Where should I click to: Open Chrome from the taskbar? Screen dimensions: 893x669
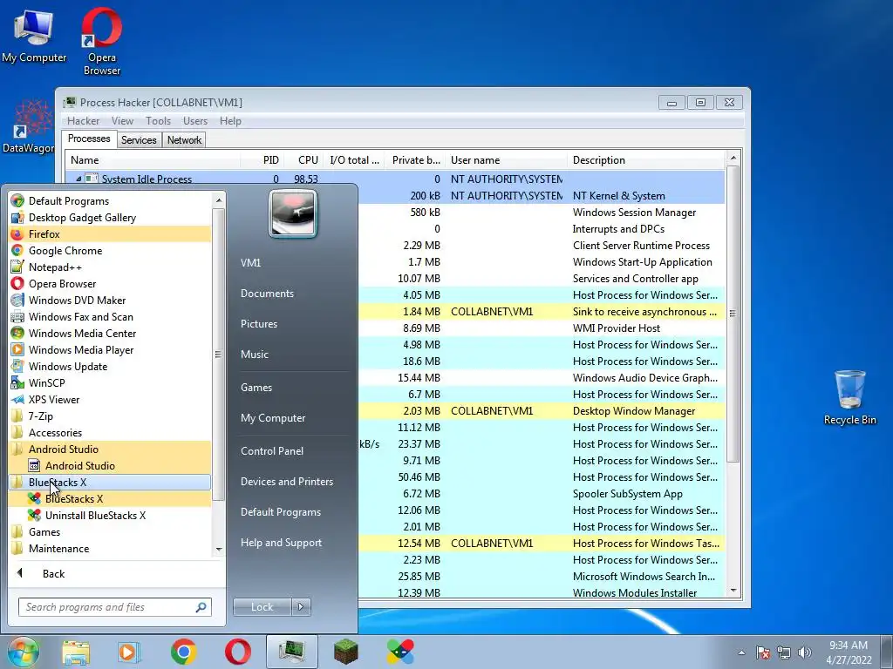pos(183,652)
